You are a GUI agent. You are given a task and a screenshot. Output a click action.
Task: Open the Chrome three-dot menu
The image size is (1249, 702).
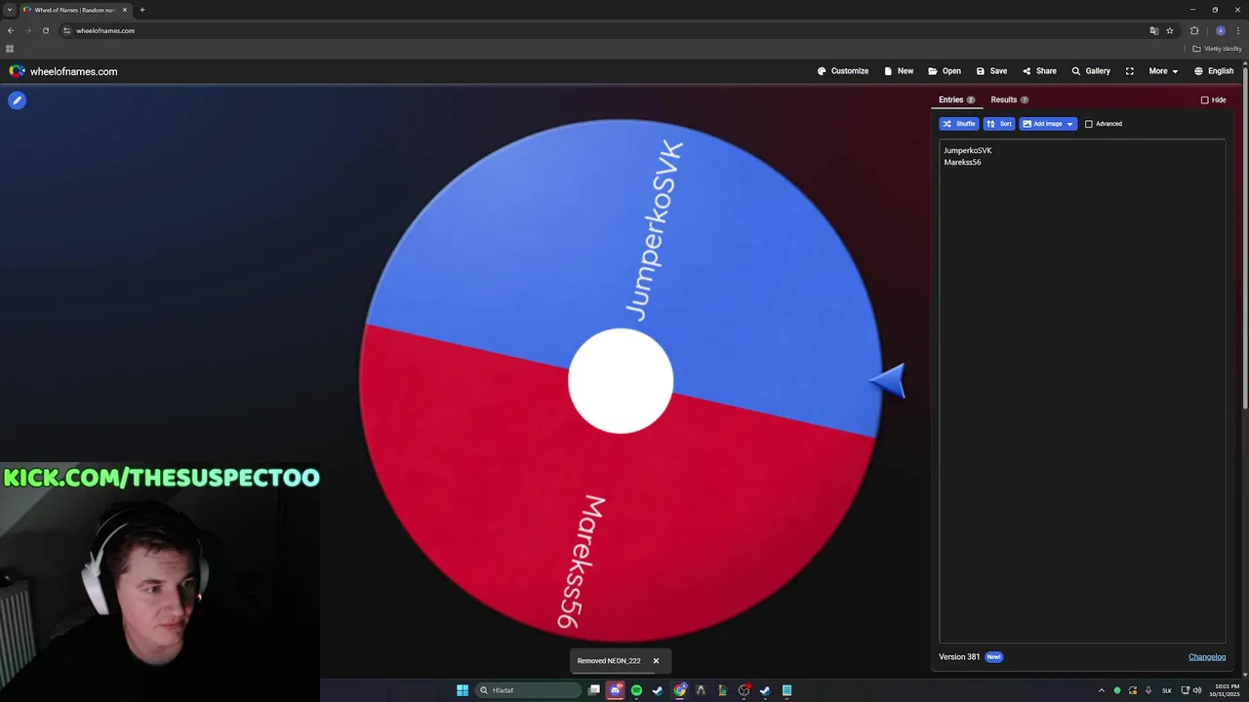(x=1238, y=30)
